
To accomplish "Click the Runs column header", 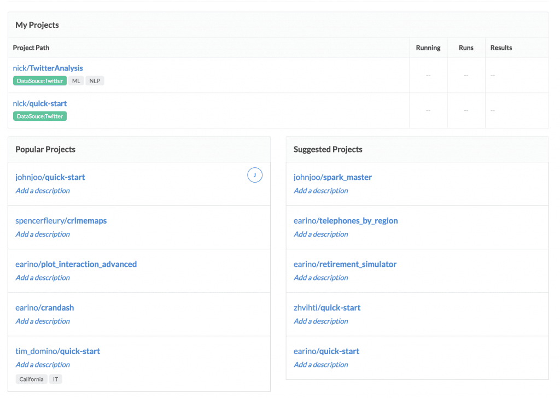I will coord(466,48).
